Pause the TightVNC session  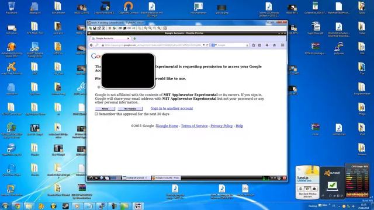109,28
